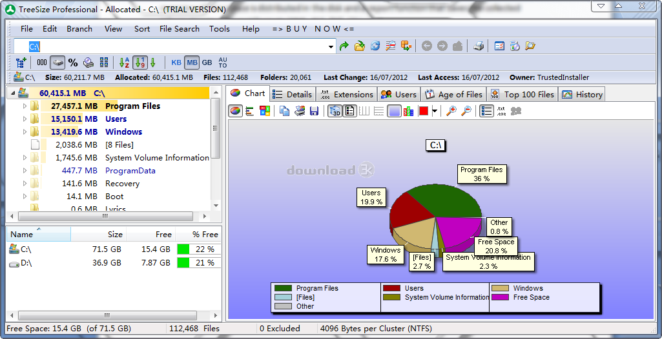The width and height of the screenshot is (662, 339).
Task: Print the chart with printer icon
Action: [x=300, y=111]
